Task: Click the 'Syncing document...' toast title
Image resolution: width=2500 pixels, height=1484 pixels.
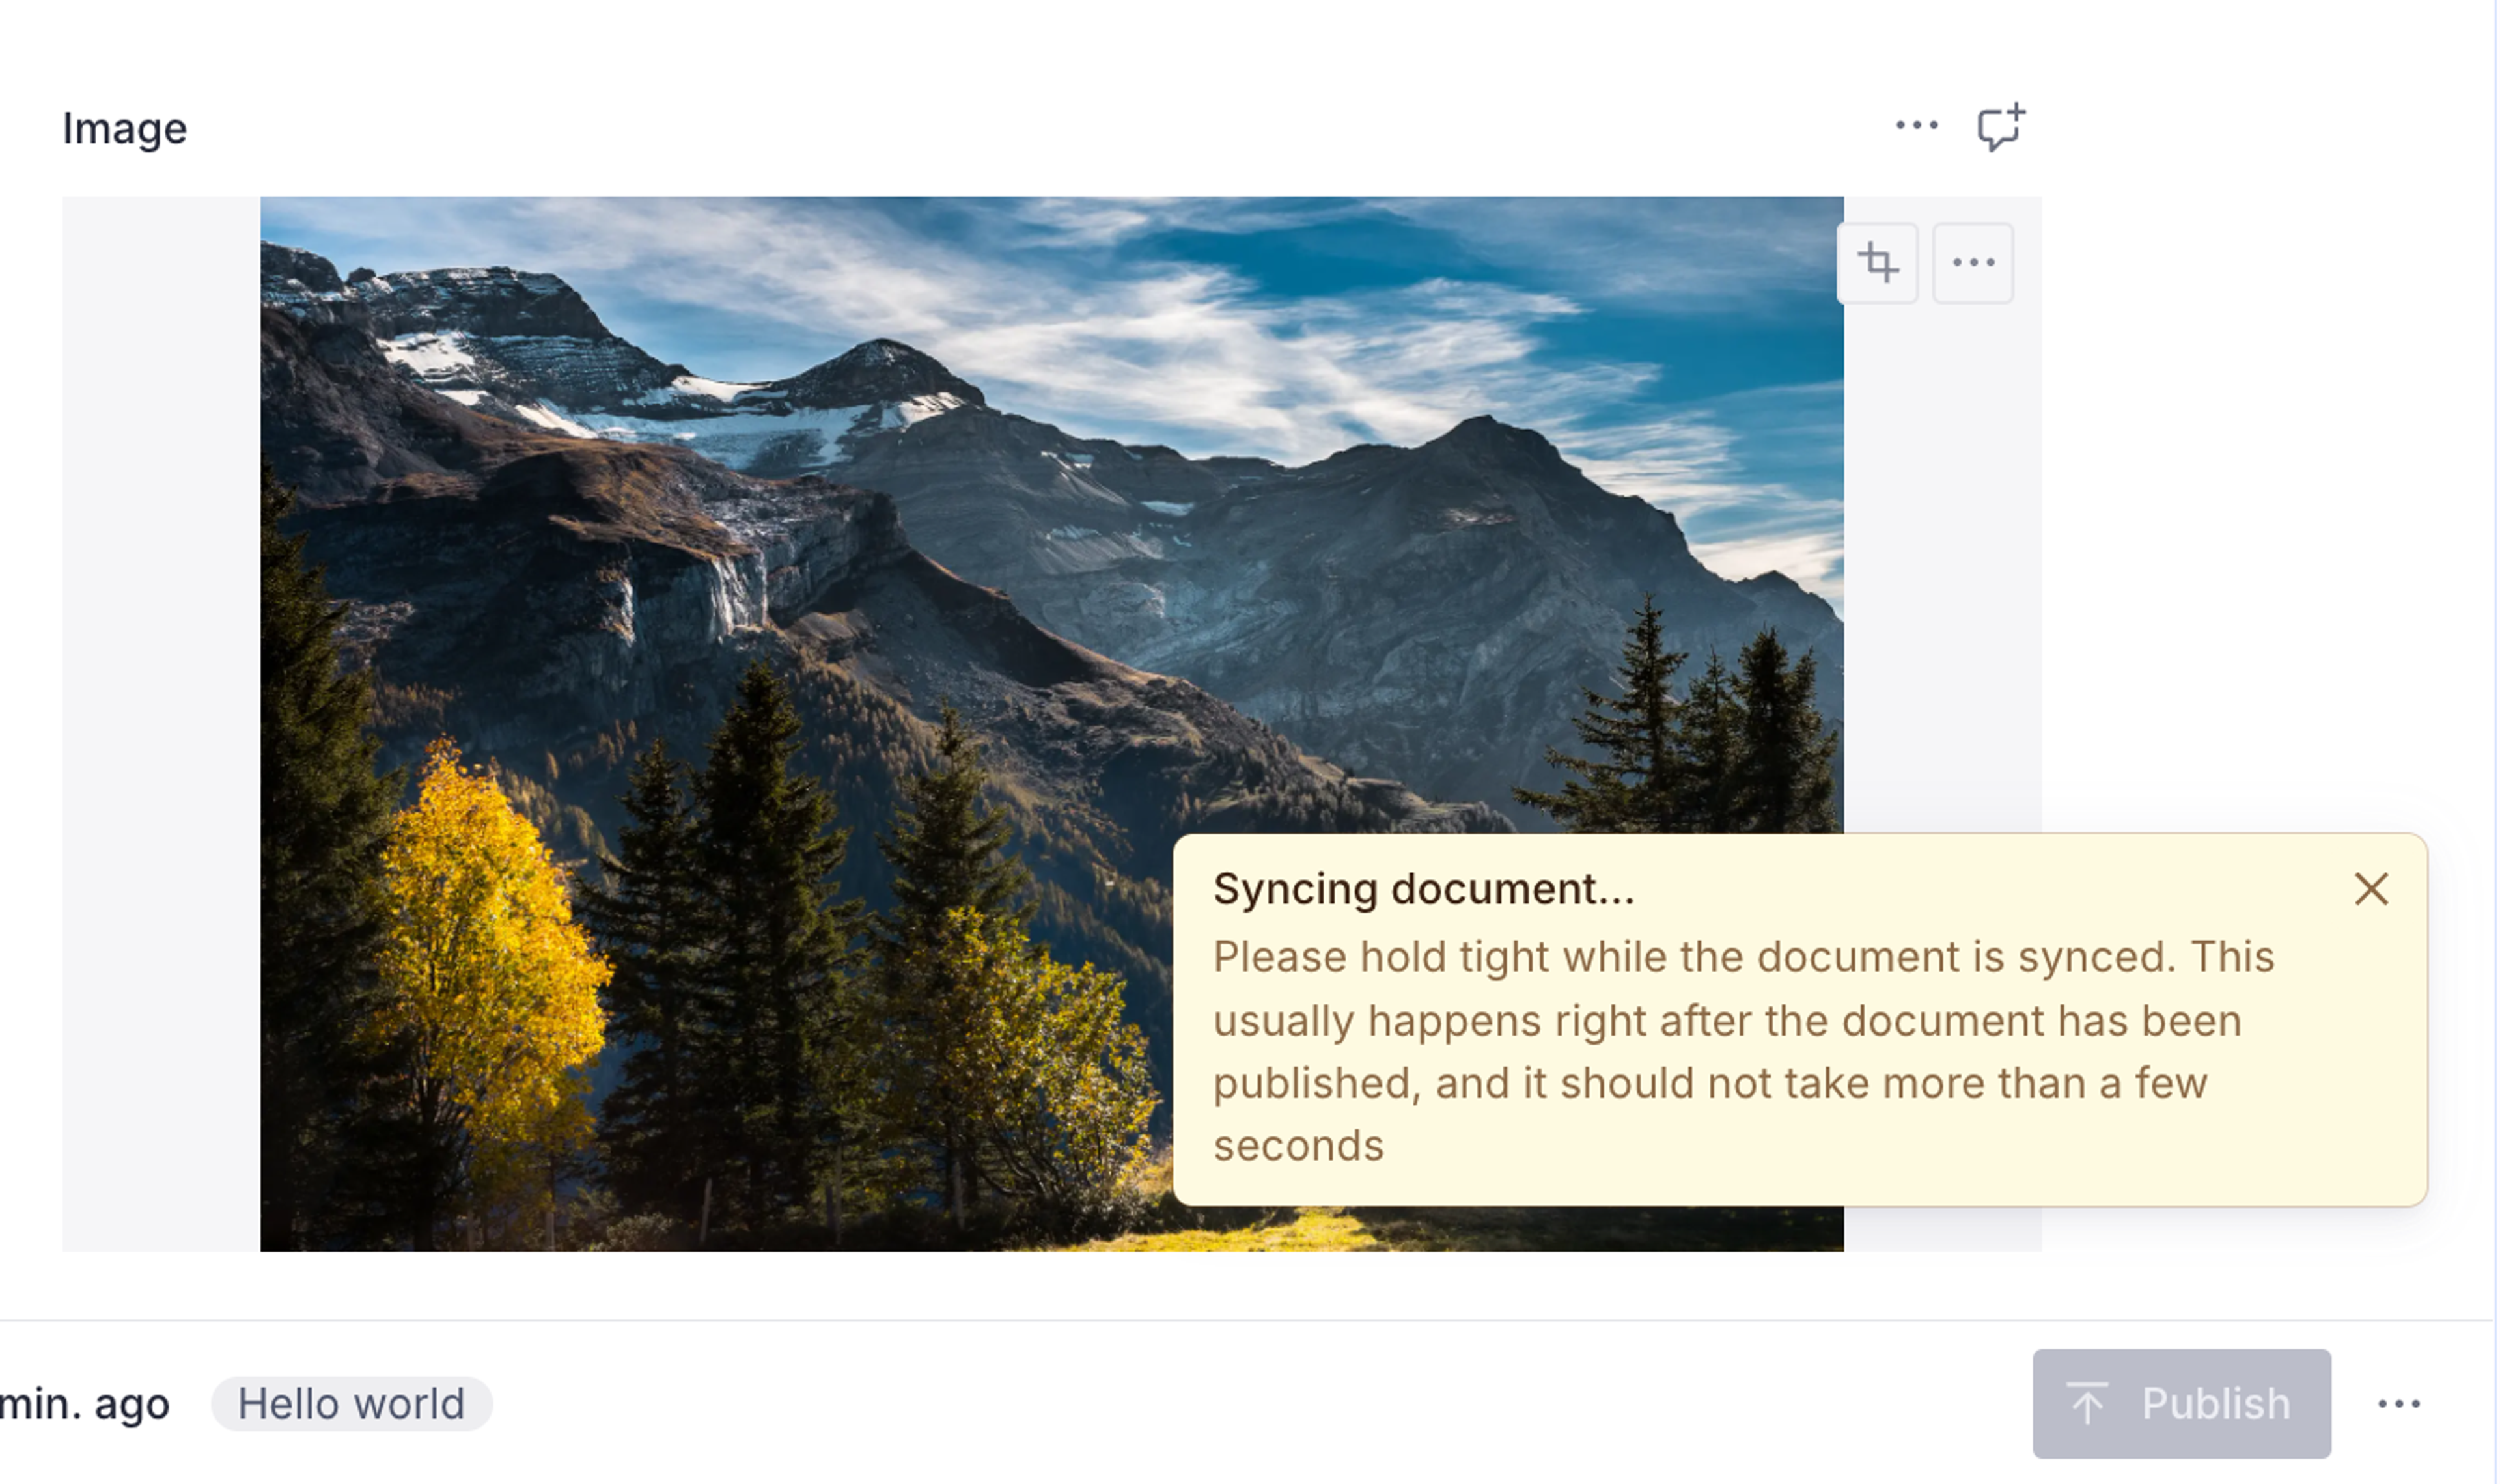Action: coord(1423,889)
